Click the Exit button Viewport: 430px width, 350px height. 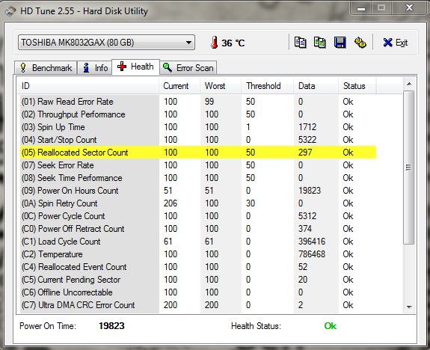[x=395, y=43]
